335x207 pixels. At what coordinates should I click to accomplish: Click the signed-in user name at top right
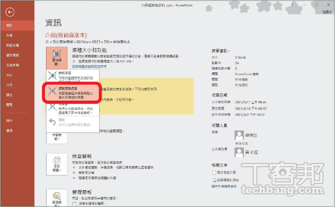click(x=327, y=12)
